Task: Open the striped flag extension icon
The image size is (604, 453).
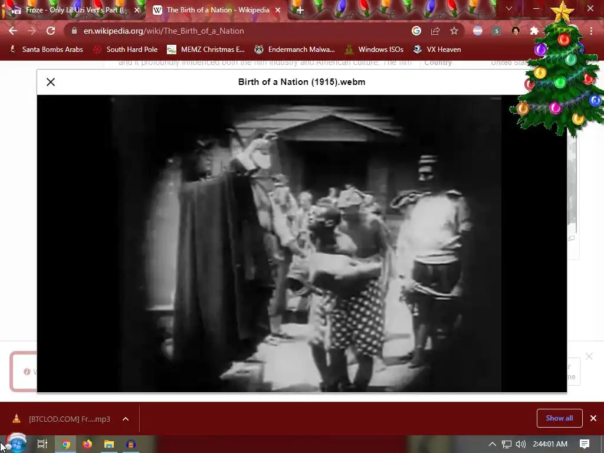Action: pyautogui.click(x=478, y=31)
